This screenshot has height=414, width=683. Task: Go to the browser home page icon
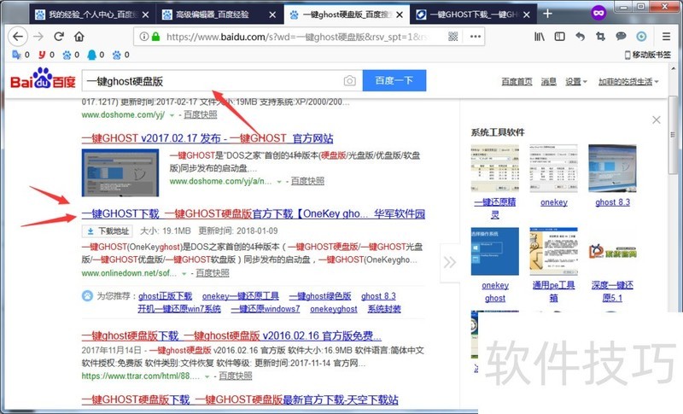point(79,37)
